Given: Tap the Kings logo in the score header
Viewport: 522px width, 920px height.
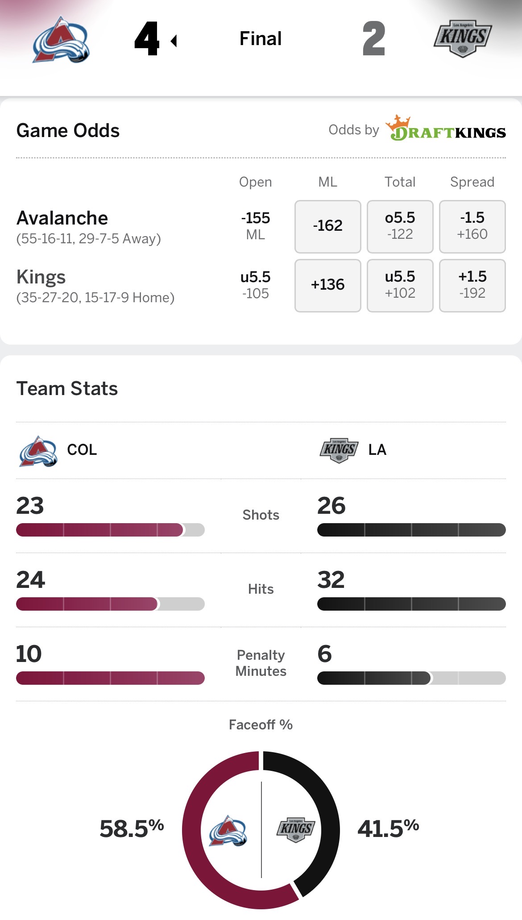Looking at the screenshot, I should [x=463, y=39].
